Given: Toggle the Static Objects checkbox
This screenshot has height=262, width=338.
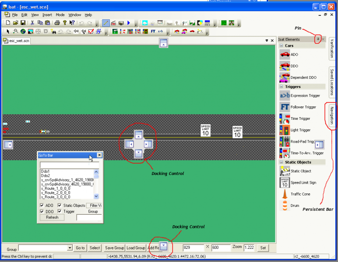Looking at the screenshot, I should point(60,205).
